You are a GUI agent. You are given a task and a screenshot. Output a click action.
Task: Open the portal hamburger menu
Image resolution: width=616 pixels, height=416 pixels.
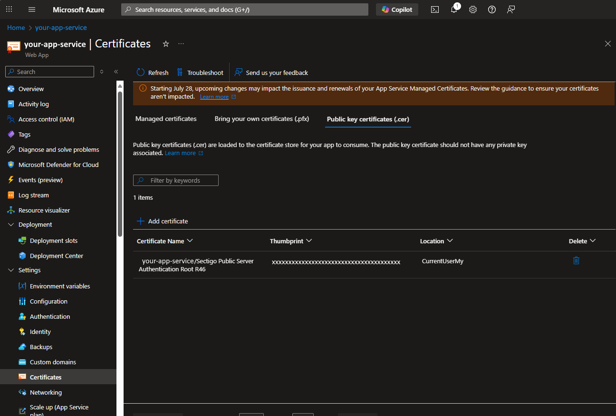(x=31, y=9)
